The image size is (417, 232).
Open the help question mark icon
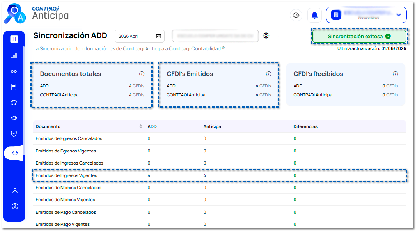[15, 206]
